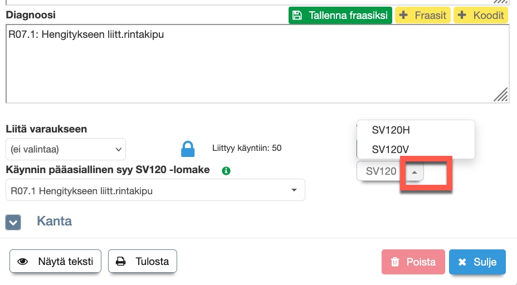The width and height of the screenshot is (517, 285).
Task: Open the Liitä varaukseen dropdown
Action: [x=66, y=149]
